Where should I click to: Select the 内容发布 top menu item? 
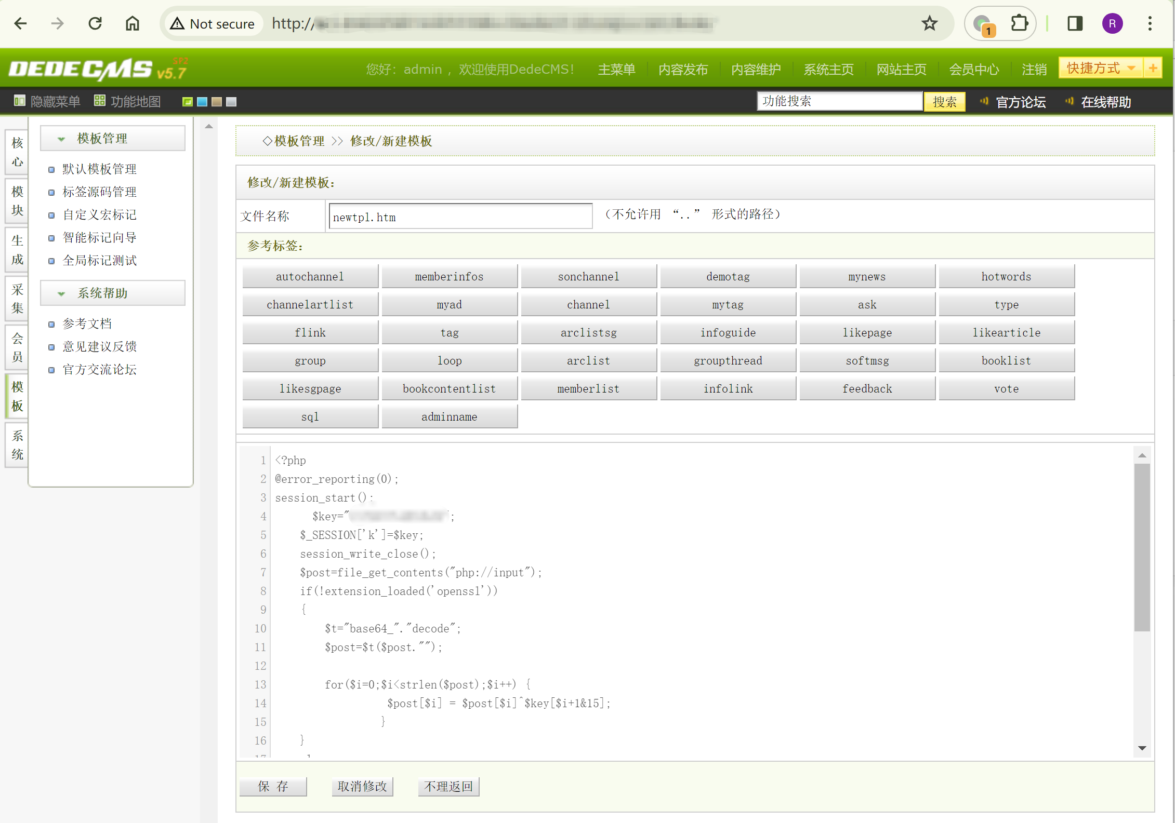coord(683,69)
